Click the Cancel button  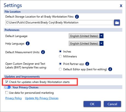pyautogui.click(x=112, y=104)
